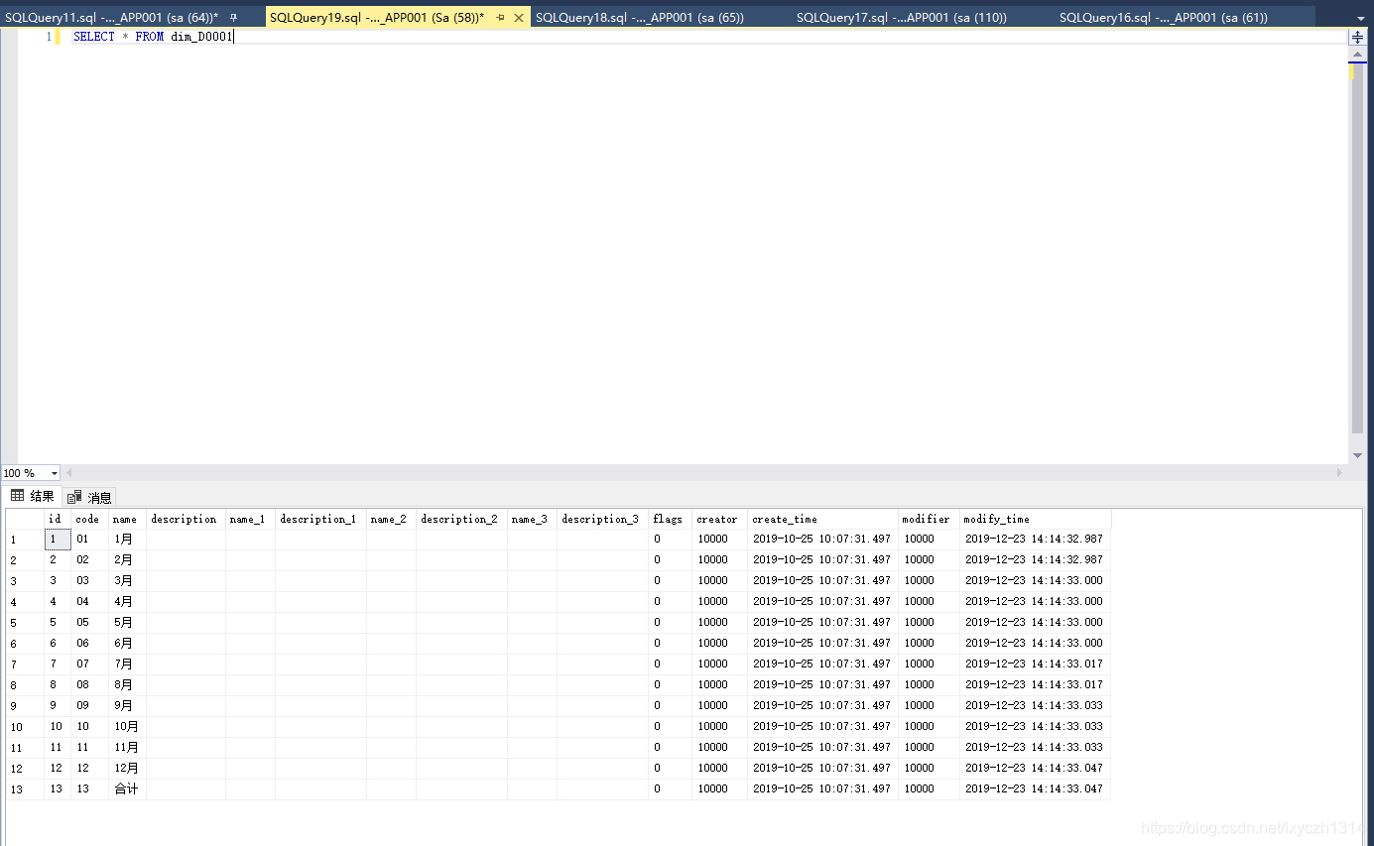Click name cell '10月'
This screenshot has width=1374, height=846.
click(127, 727)
